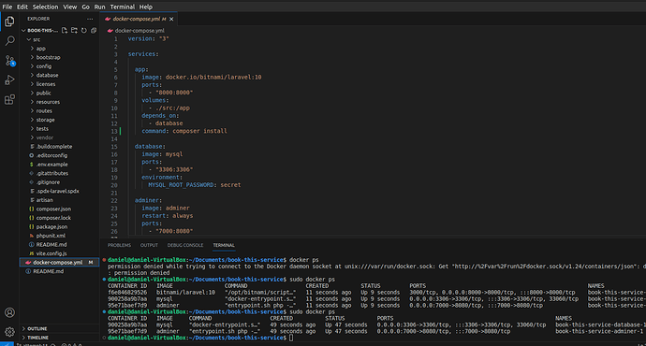Viewport: 646px width, 346px height.
Task: Open the artisan file
Action: [x=60, y=200]
